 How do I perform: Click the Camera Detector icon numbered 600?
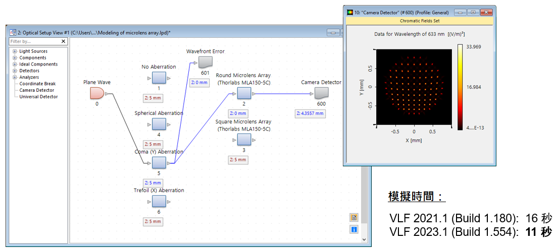pos(321,93)
